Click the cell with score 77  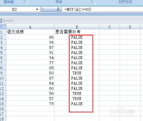pos(30,62)
